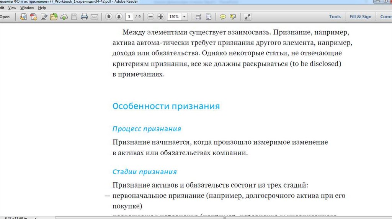This screenshot has height=219, width=392.
Task: Add a sticky note comment
Action: coord(222,17)
